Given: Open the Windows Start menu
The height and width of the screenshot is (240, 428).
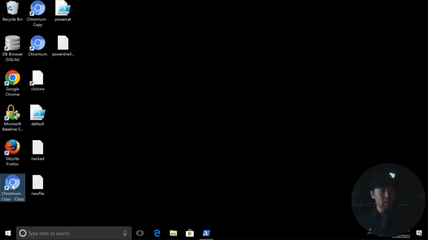Looking at the screenshot, I should (x=8, y=233).
